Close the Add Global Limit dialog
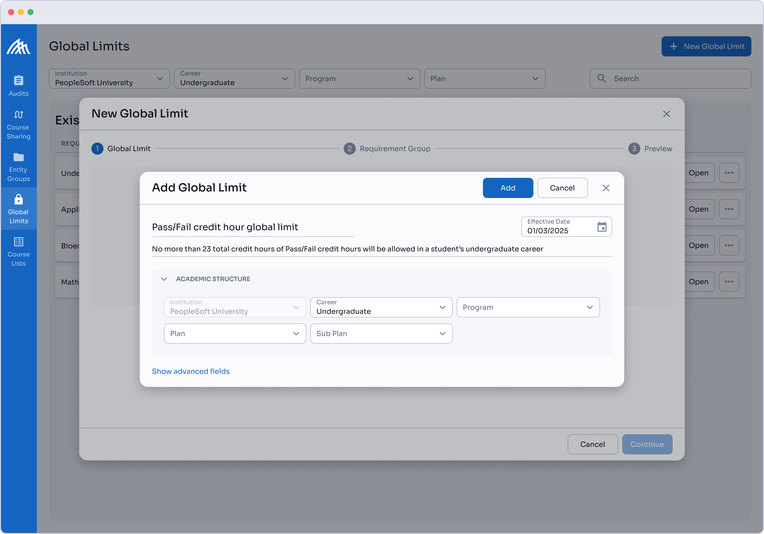The image size is (764, 534). click(x=606, y=188)
